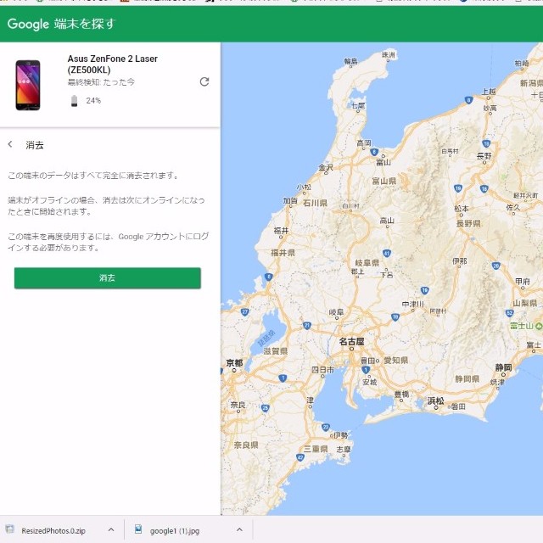The width and height of the screenshot is (543, 543).
Task: Click 甲府 city label on map
Action: [x=523, y=281]
